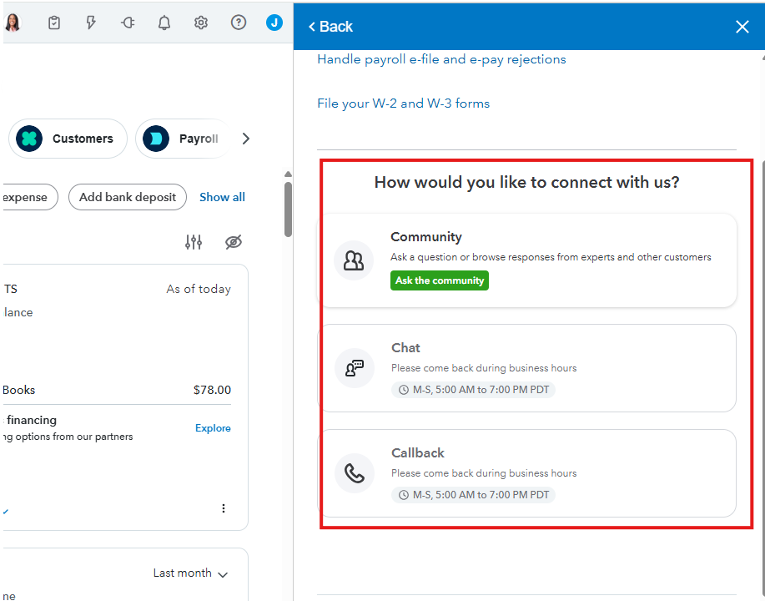The width and height of the screenshot is (765, 601).
Task: Open File your W-2 and W-3 forms
Action: tap(404, 104)
